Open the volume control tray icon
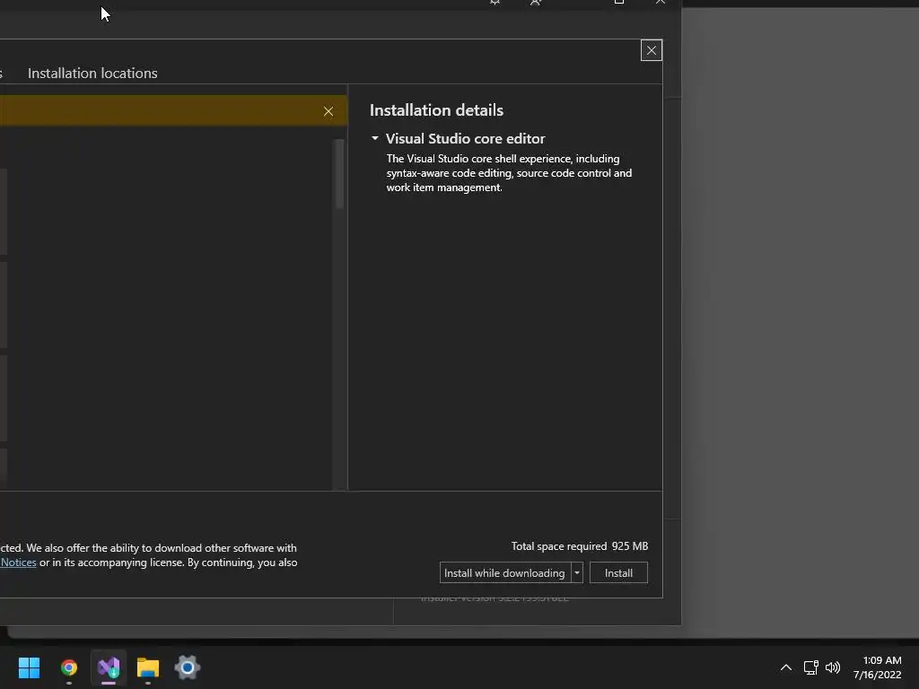The image size is (919, 689). 832,667
